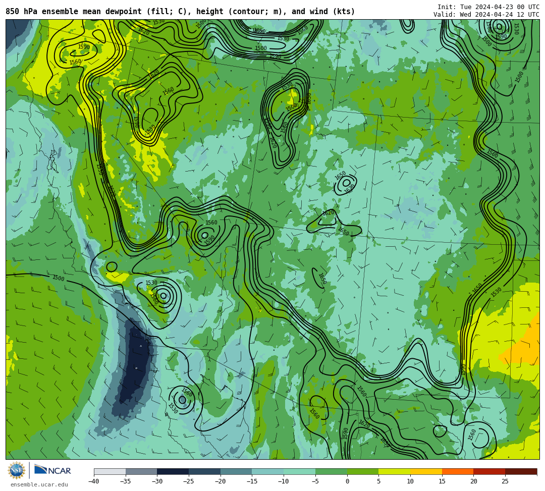Click the colorbar tick label '10'
Image resolution: width=545 pixels, height=491 pixels.
pos(410,481)
